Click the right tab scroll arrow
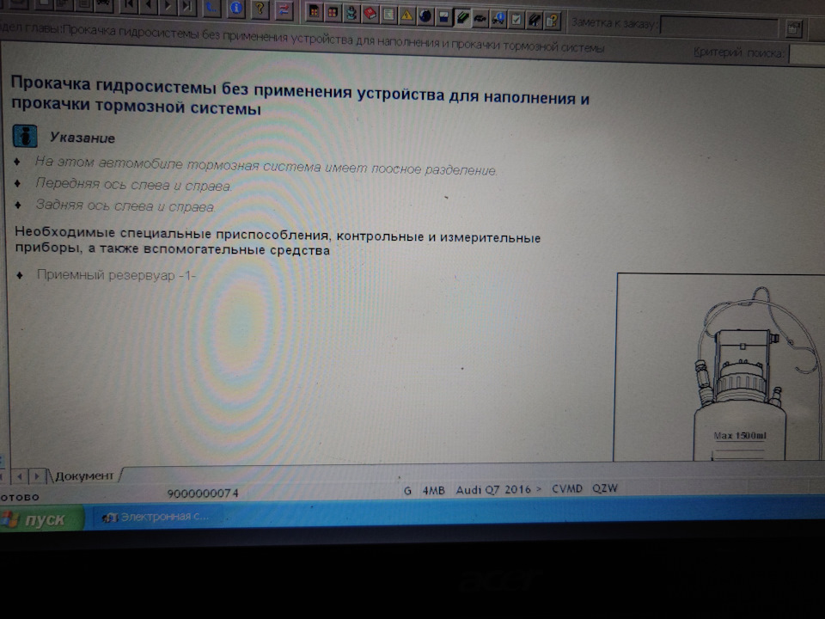The height and width of the screenshot is (619, 825). (x=36, y=476)
